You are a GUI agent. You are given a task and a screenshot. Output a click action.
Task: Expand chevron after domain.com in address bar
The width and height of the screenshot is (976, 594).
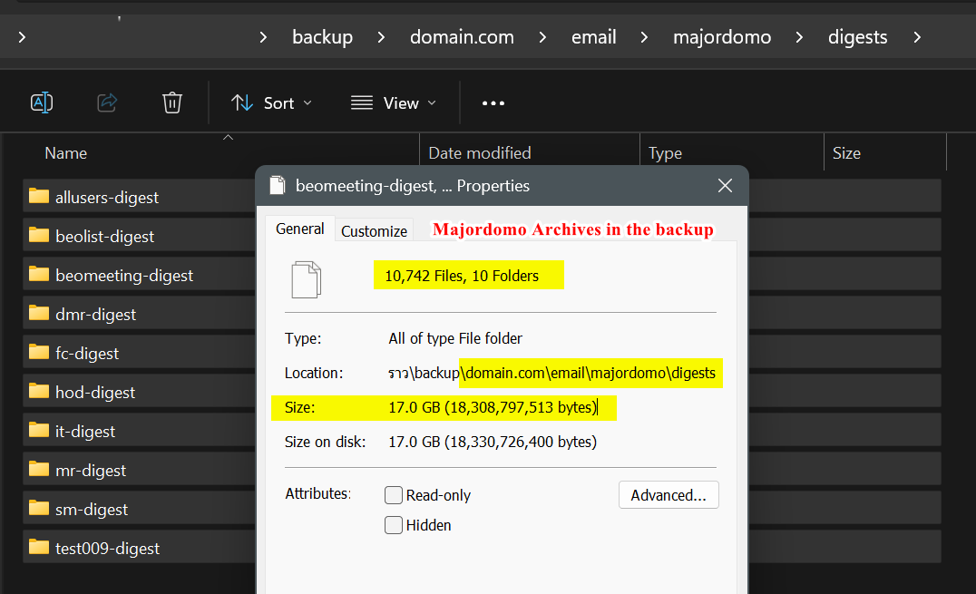542,37
